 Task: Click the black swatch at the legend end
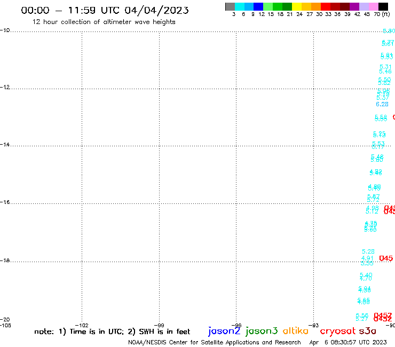383,6
